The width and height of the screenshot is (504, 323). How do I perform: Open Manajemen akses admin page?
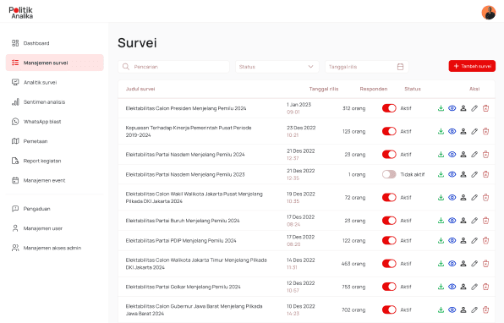55,248
